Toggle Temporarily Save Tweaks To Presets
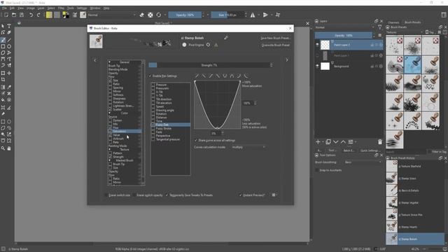The image size is (448, 252). 167,195
